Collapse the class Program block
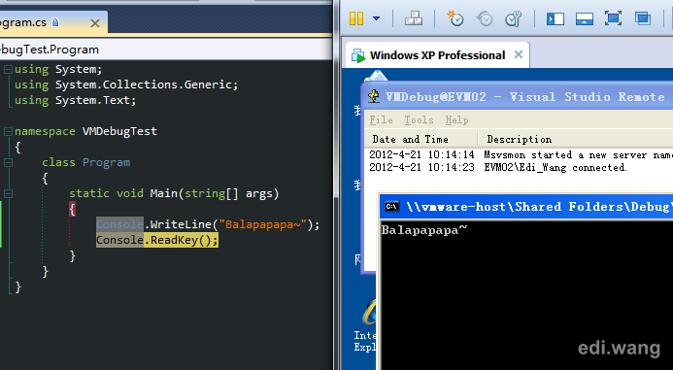 (x=8, y=163)
